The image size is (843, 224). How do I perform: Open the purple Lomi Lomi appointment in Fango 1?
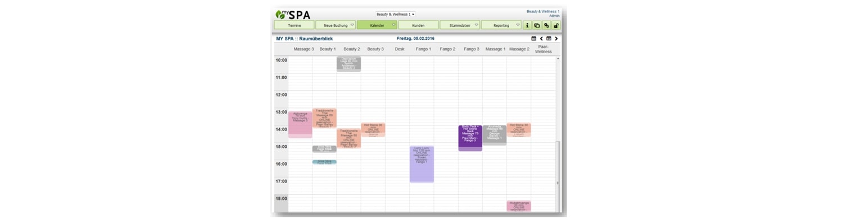422,164
